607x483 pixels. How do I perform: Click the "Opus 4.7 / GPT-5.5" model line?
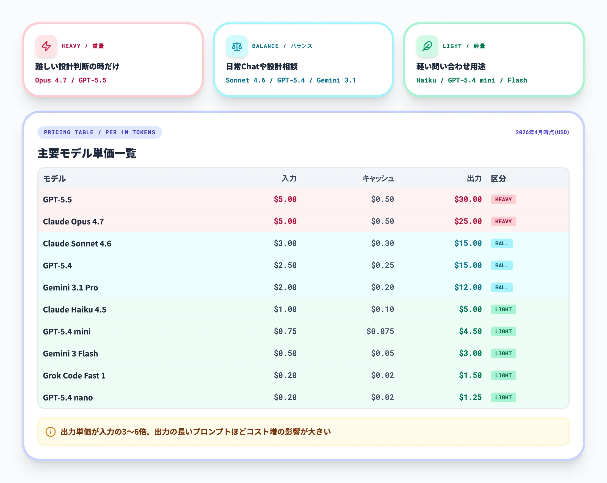71,80
